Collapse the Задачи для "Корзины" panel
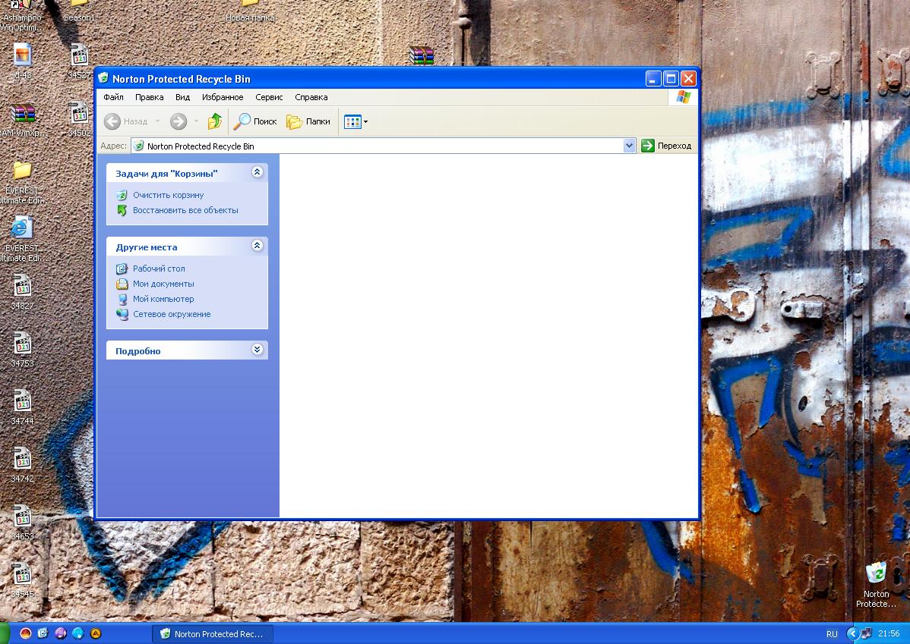This screenshot has width=910, height=644. click(x=257, y=172)
